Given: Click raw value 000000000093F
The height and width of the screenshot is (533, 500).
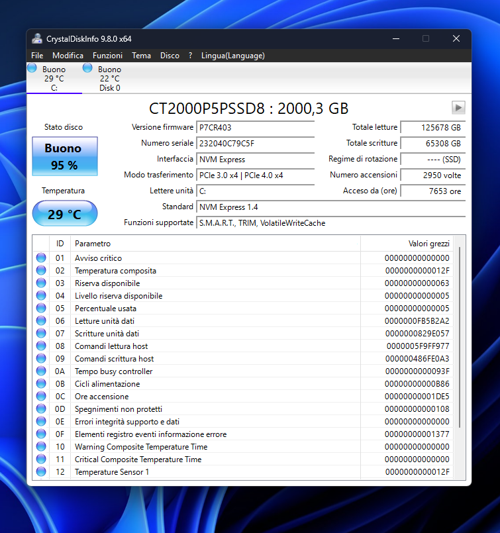Looking at the screenshot, I should 417,371.
